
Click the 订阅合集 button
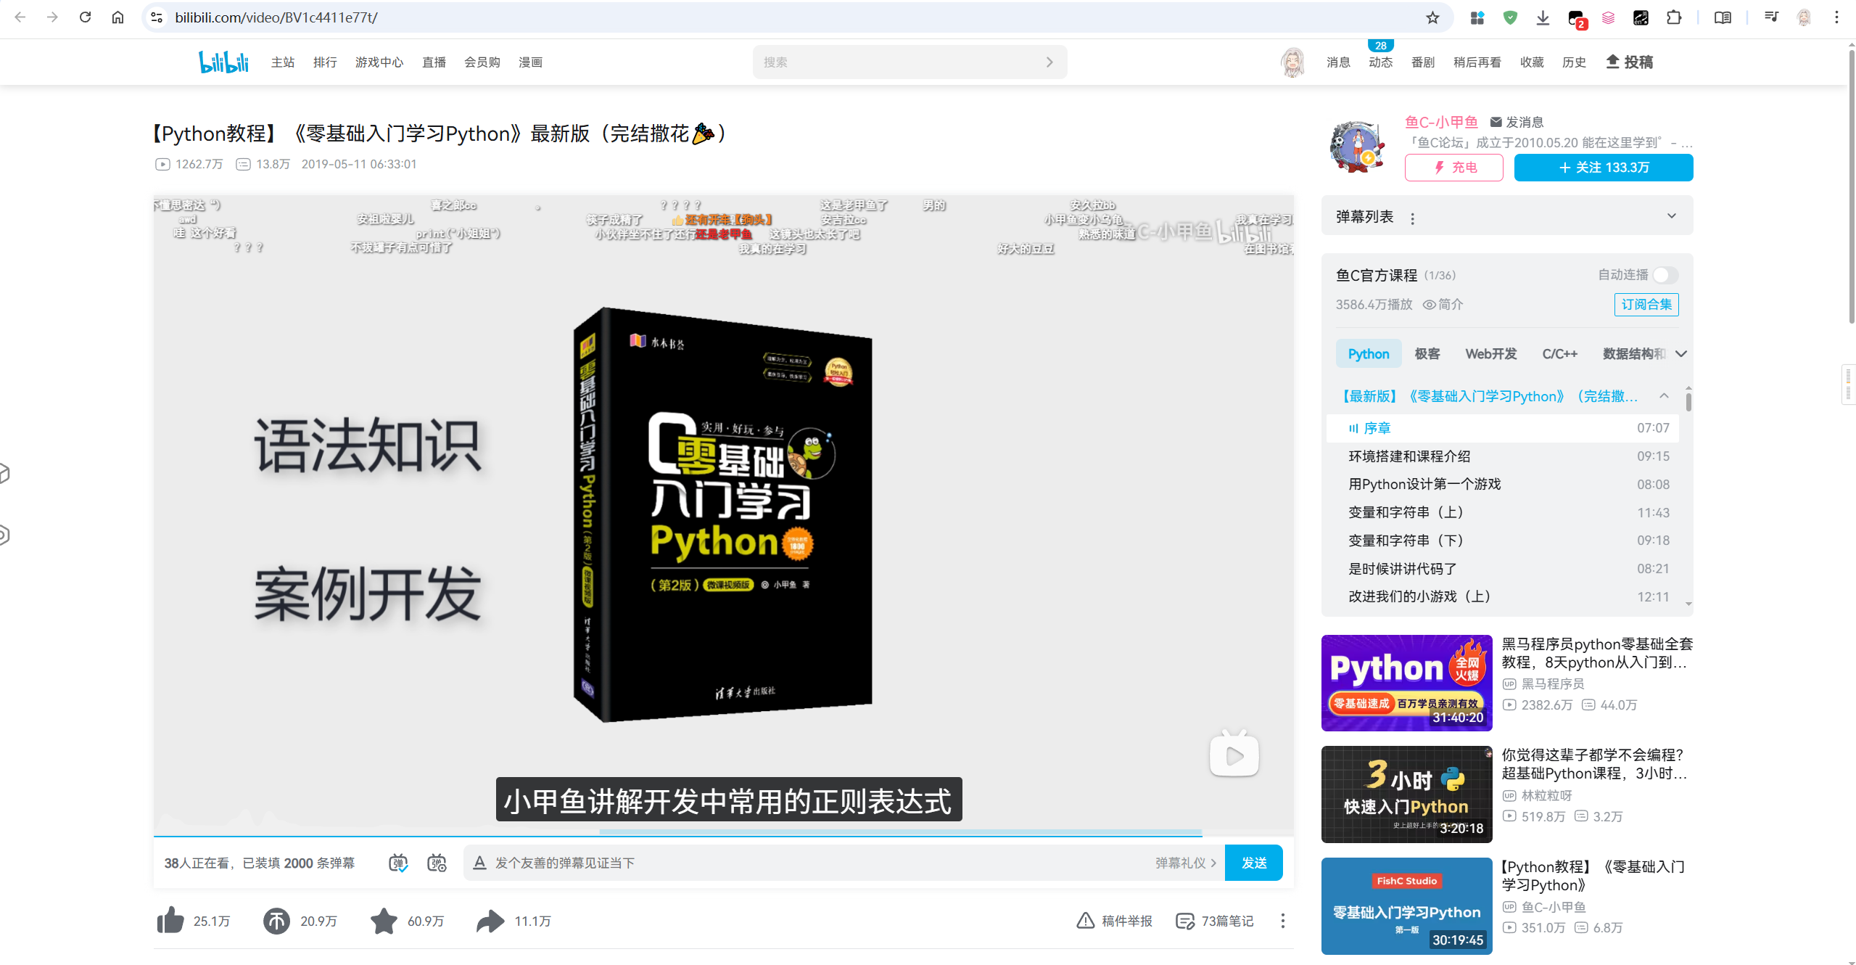pyautogui.click(x=1646, y=304)
